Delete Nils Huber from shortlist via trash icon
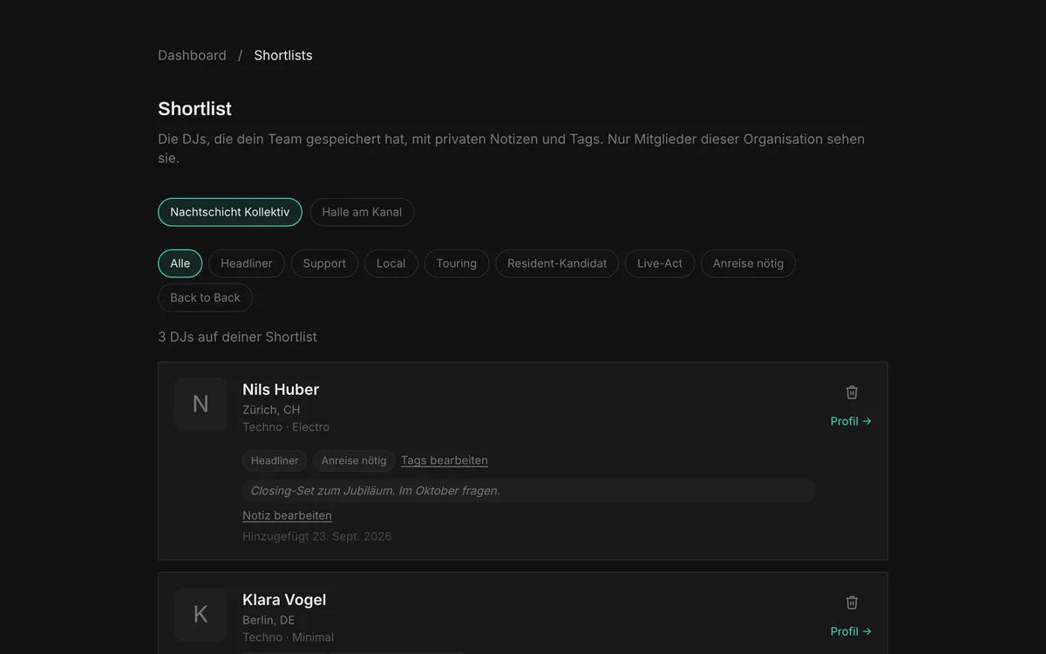The width and height of the screenshot is (1046, 654). click(x=852, y=392)
